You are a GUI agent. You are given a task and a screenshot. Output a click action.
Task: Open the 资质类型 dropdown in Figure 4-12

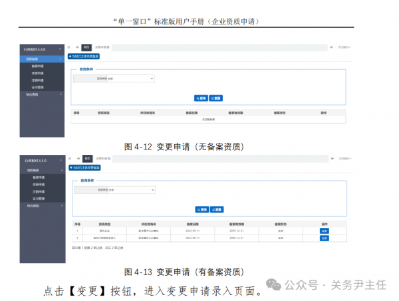click(126, 78)
